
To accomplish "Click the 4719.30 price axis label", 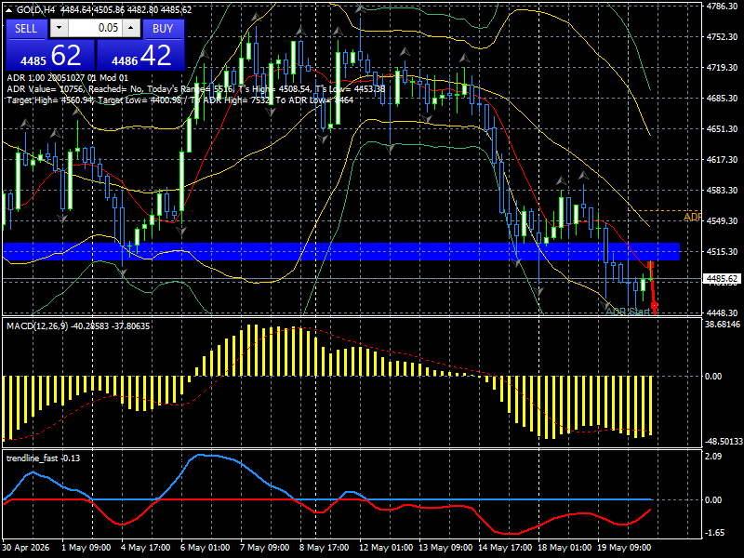I will 722,68.
